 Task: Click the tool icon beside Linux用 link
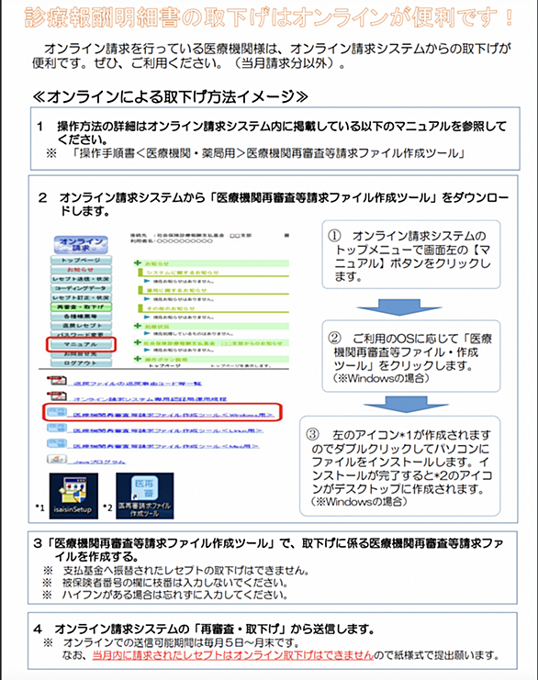coord(56,428)
